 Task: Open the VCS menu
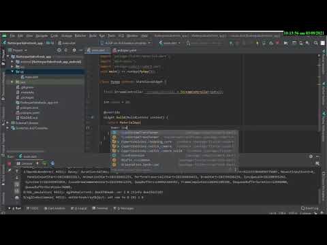(x=121, y=35)
